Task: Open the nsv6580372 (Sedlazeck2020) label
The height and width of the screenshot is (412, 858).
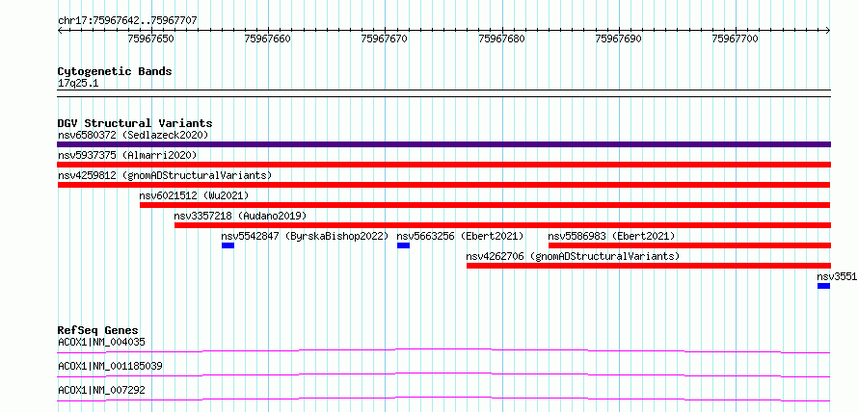Action: click(x=133, y=135)
